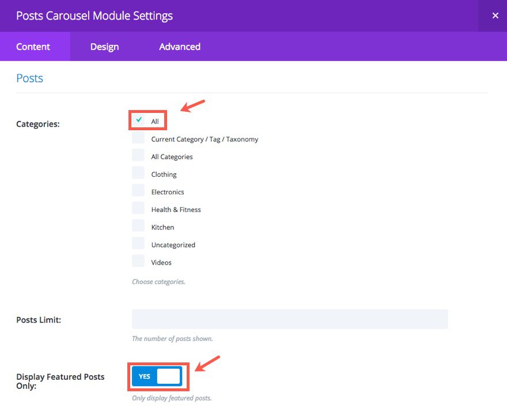Click the Electronics category label

point(168,192)
